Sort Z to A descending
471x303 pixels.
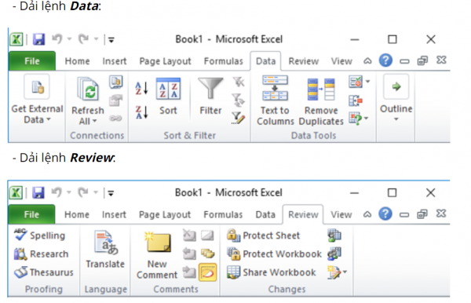point(141,112)
